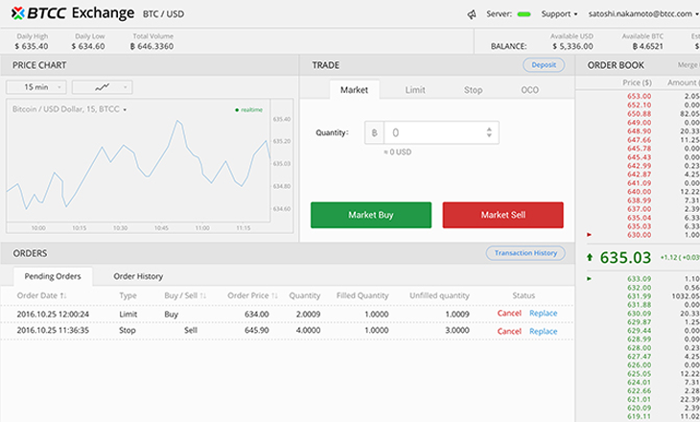This screenshot has width=700, height=422.
Task: Click the realtime indicator on chart
Action: pyautogui.click(x=248, y=110)
